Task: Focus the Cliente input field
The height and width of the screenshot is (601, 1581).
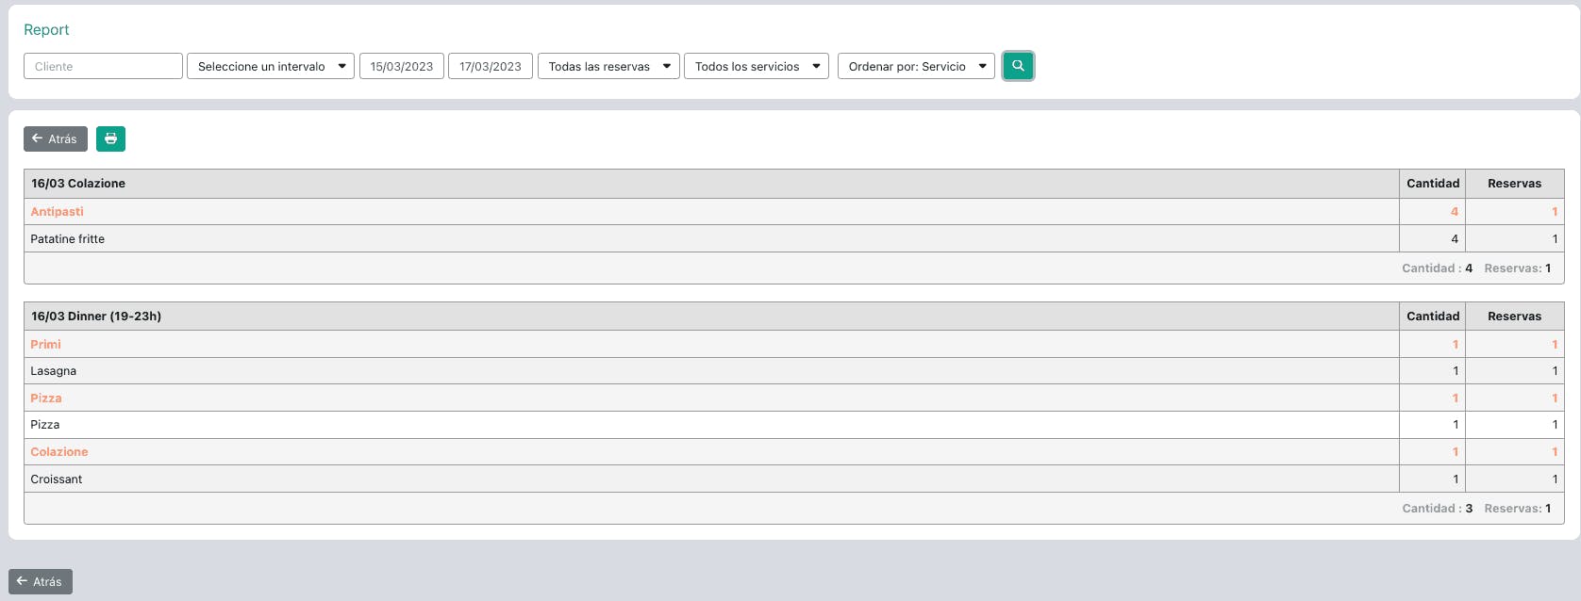Action: 103,66
